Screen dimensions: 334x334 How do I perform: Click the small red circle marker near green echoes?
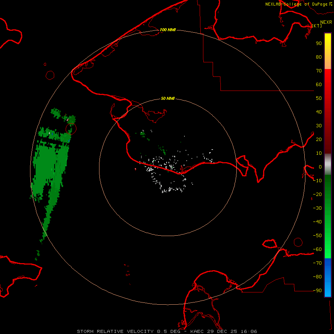(71, 129)
